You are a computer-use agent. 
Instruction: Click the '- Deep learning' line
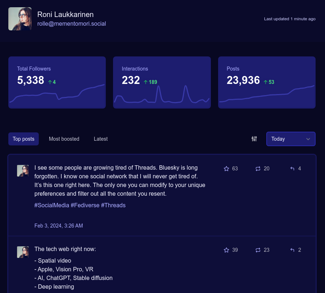(x=54, y=287)
